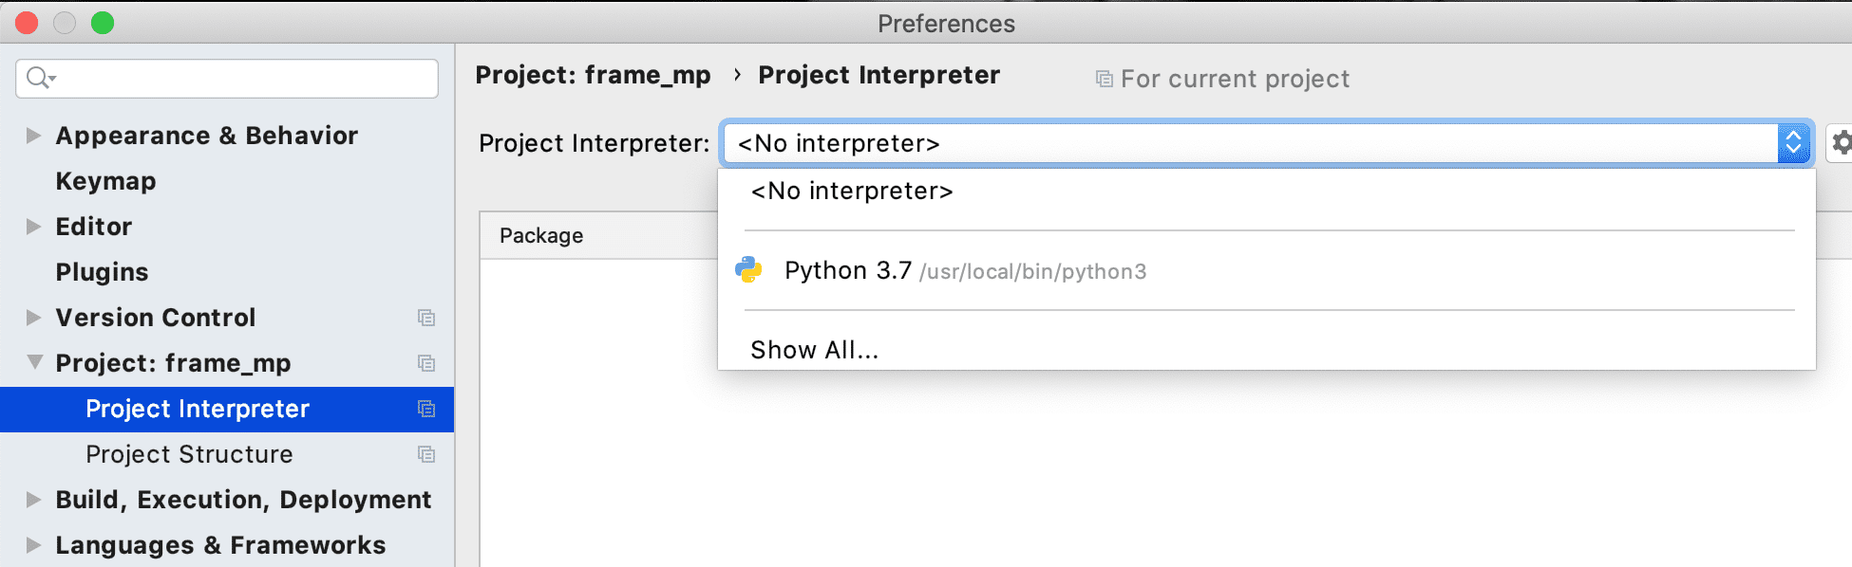Collapse the Project: frame_mp section
This screenshot has height=567, width=1852.
coord(34,362)
